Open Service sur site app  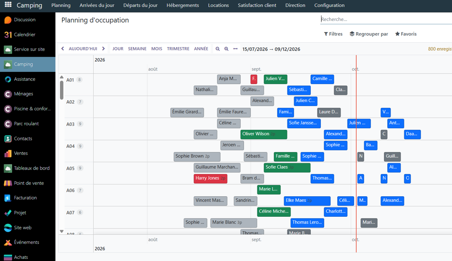click(28, 49)
